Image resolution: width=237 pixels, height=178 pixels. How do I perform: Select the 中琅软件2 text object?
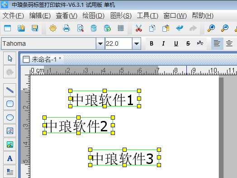tap(78, 125)
